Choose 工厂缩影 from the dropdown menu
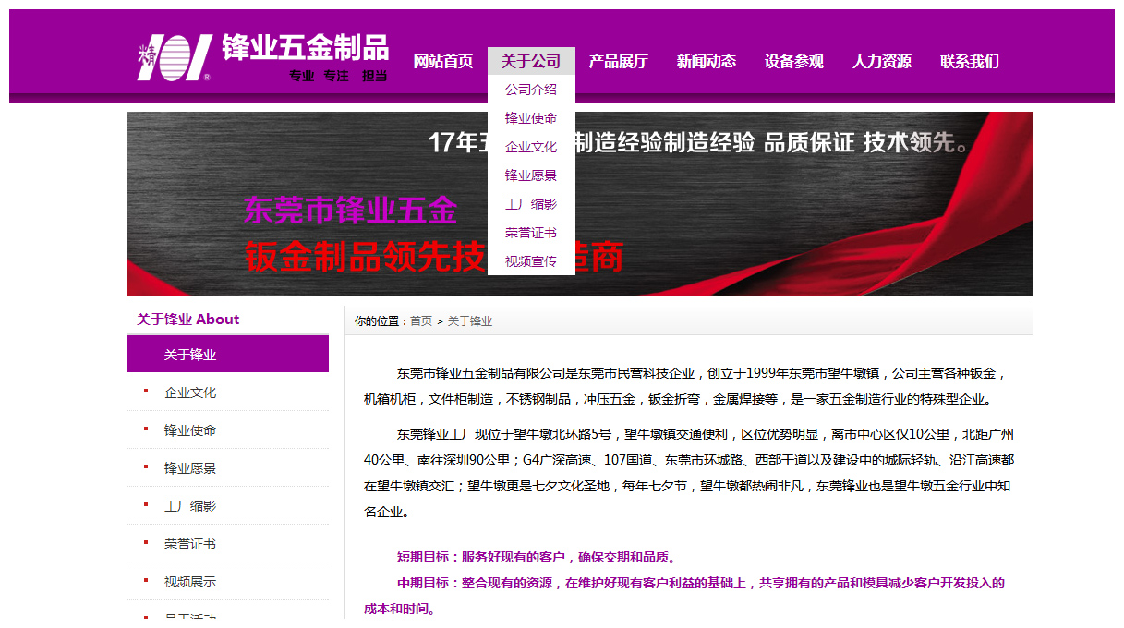The width and height of the screenshot is (1124, 628). pos(531,204)
